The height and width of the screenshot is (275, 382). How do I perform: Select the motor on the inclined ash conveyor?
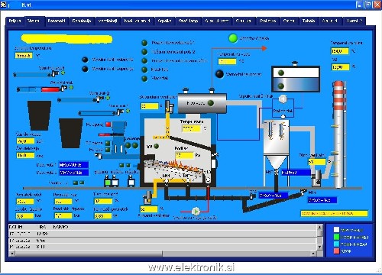(303, 192)
